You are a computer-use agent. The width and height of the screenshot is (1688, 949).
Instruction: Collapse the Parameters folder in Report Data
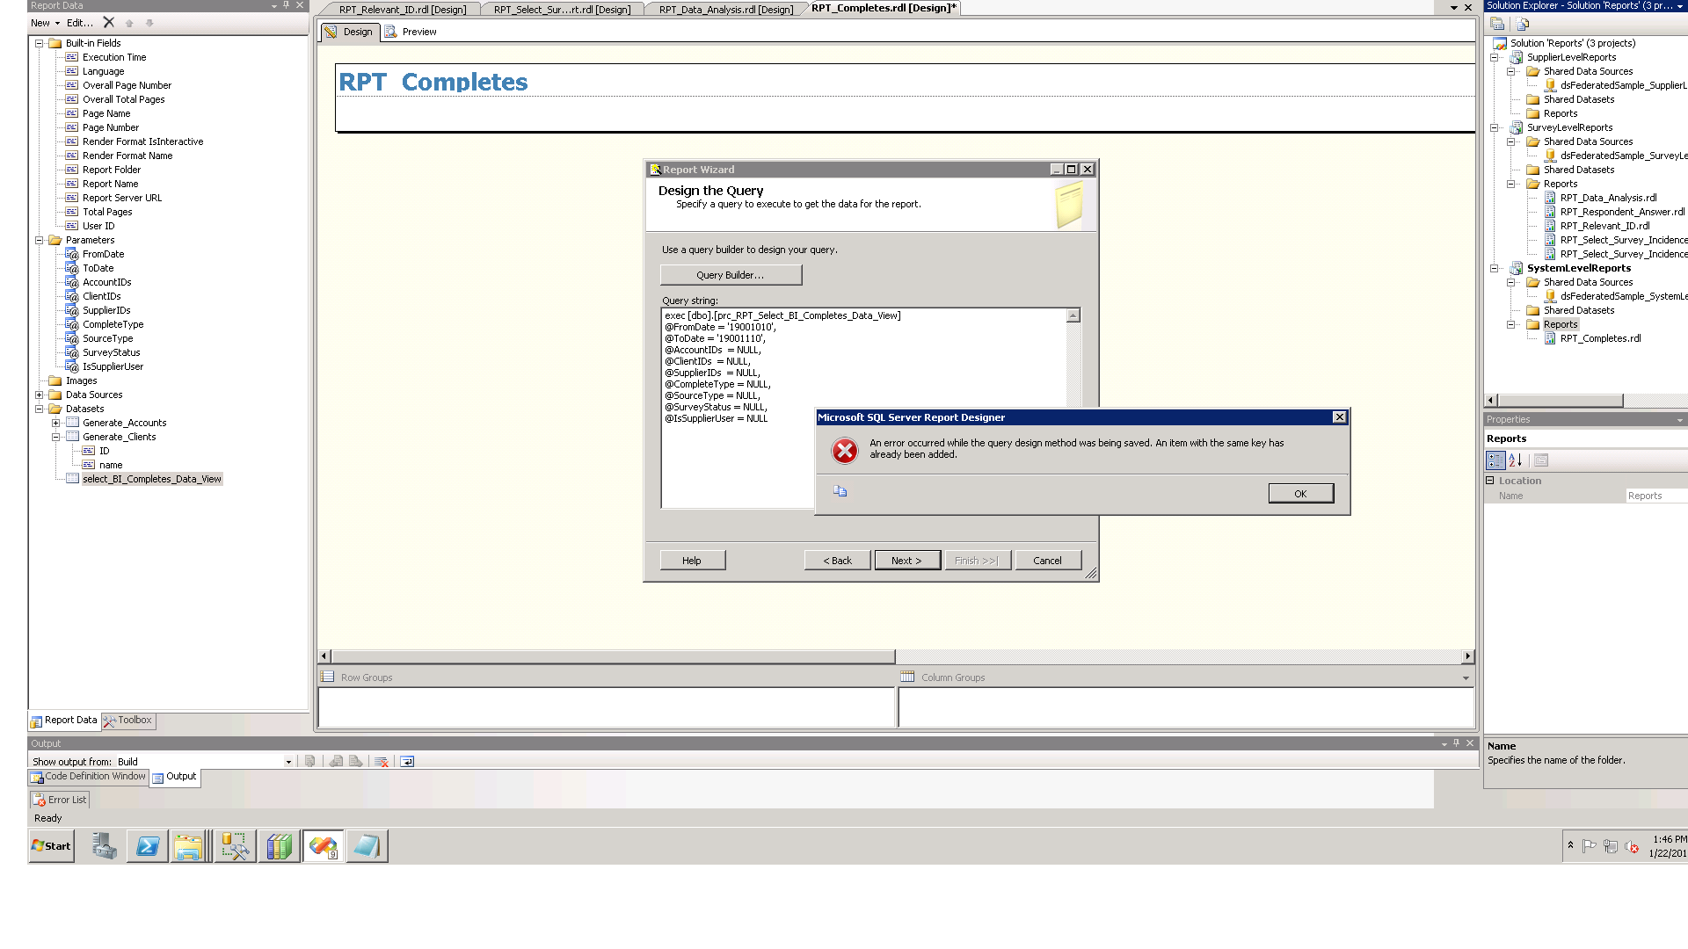coord(39,240)
